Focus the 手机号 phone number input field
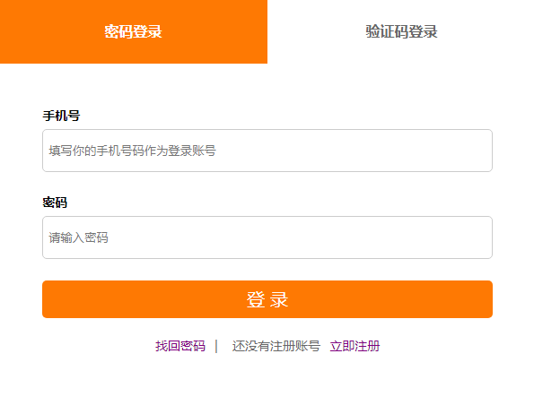This screenshot has width=534, height=414. 267,151
